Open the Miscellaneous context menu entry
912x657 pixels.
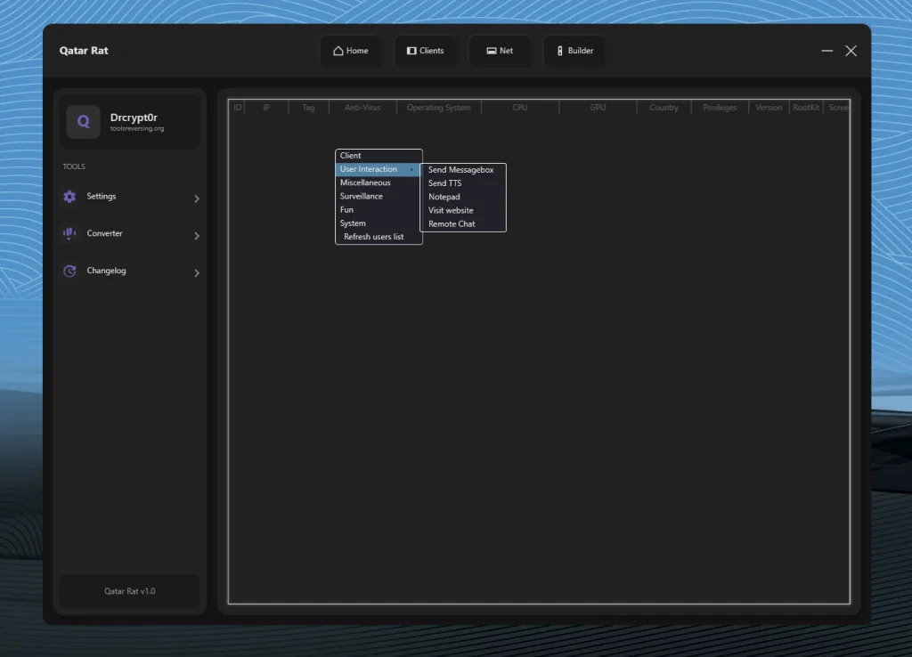click(x=365, y=182)
